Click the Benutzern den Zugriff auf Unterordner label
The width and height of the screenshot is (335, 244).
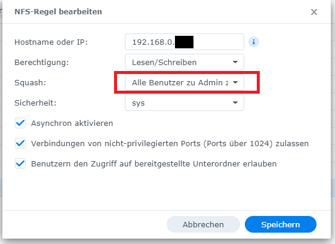[x=154, y=164]
